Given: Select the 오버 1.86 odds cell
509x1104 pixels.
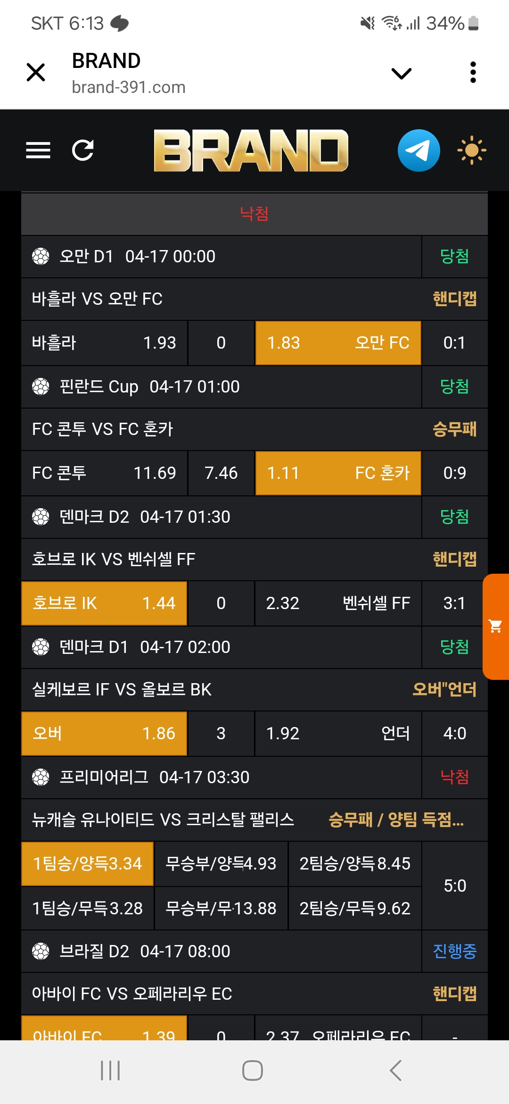Looking at the screenshot, I should pyautogui.click(x=104, y=734).
